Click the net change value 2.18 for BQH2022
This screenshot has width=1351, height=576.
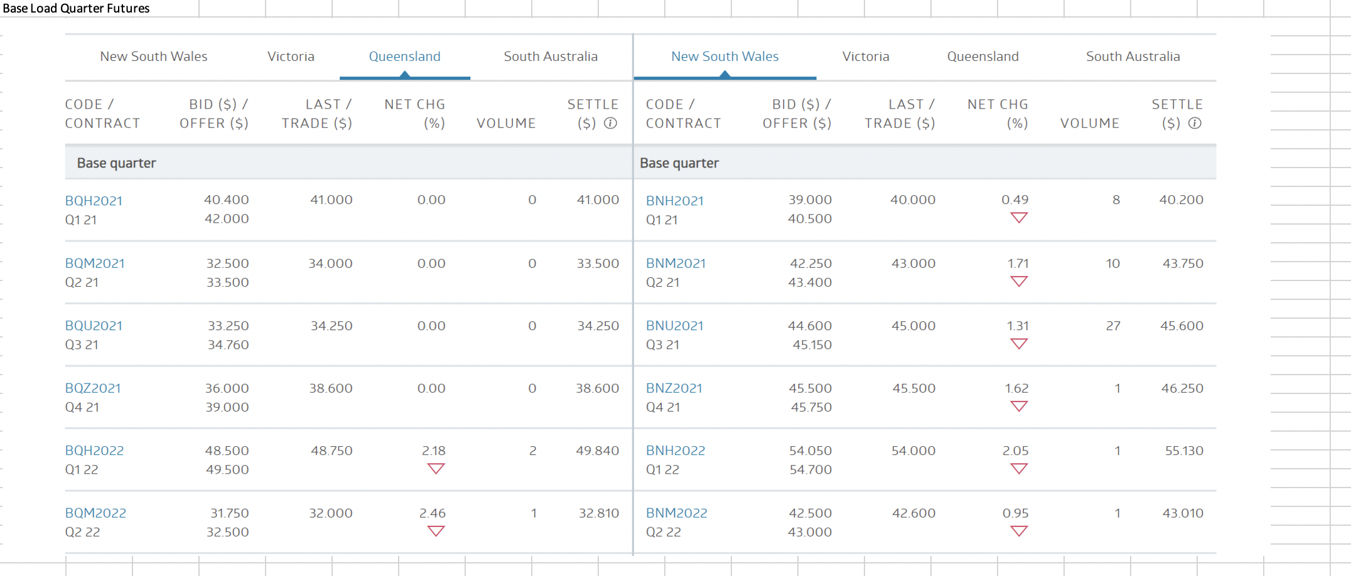click(434, 451)
